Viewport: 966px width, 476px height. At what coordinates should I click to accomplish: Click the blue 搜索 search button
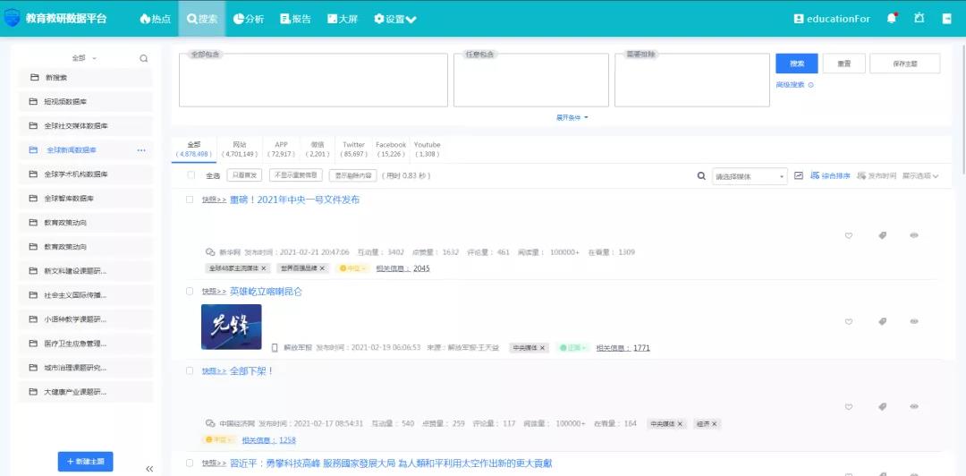pyautogui.click(x=797, y=64)
